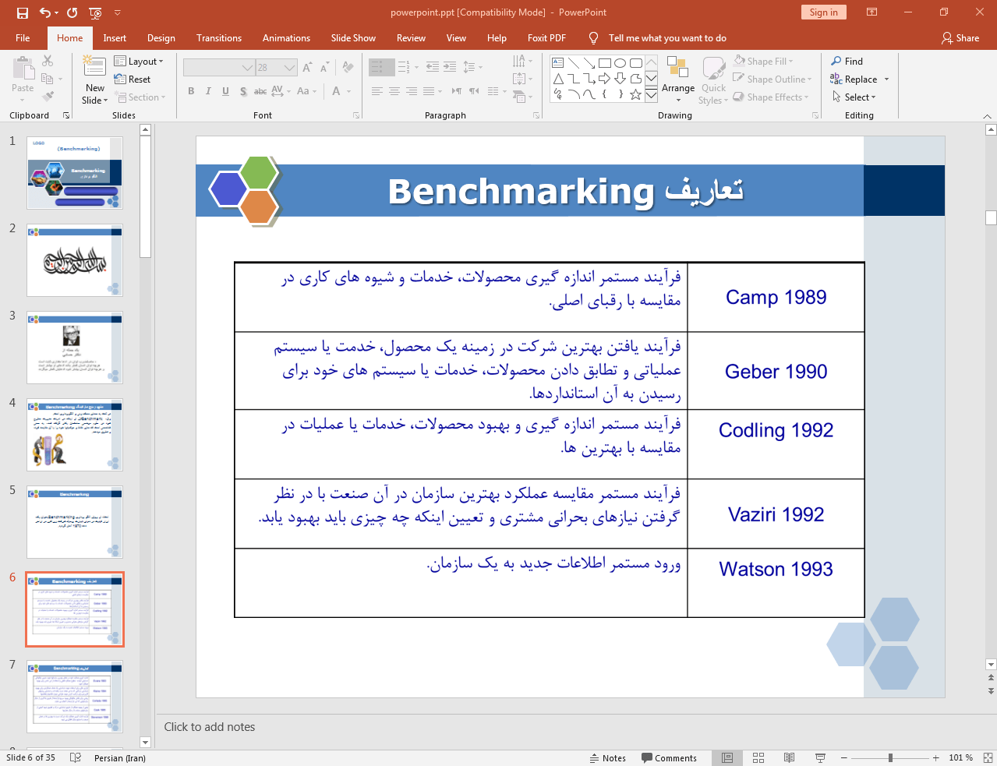Expand the shapes gallery More arrow
Image resolution: width=997 pixels, height=766 pixels.
coord(651,94)
